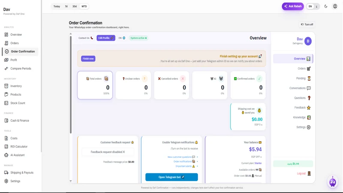
Task: Click the dashboard scrollbar down arrow
Action: [x=71, y=181]
